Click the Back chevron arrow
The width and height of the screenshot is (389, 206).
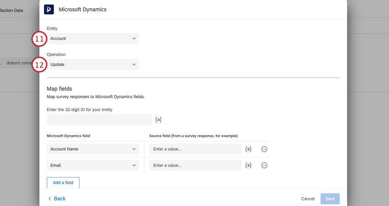pyautogui.click(x=49, y=199)
